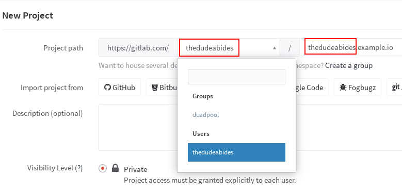Import project from GitHub
The image size is (402, 192).
click(120, 88)
